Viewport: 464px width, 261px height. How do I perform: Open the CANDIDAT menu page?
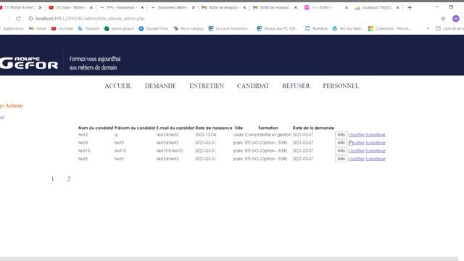(253, 86)
